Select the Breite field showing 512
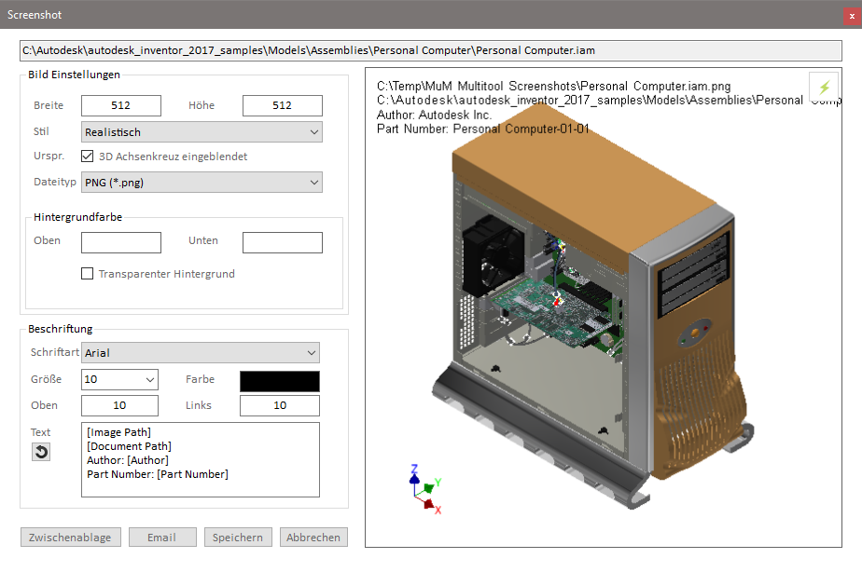Viewport: 862px width, 572px height. coord(120,105)
